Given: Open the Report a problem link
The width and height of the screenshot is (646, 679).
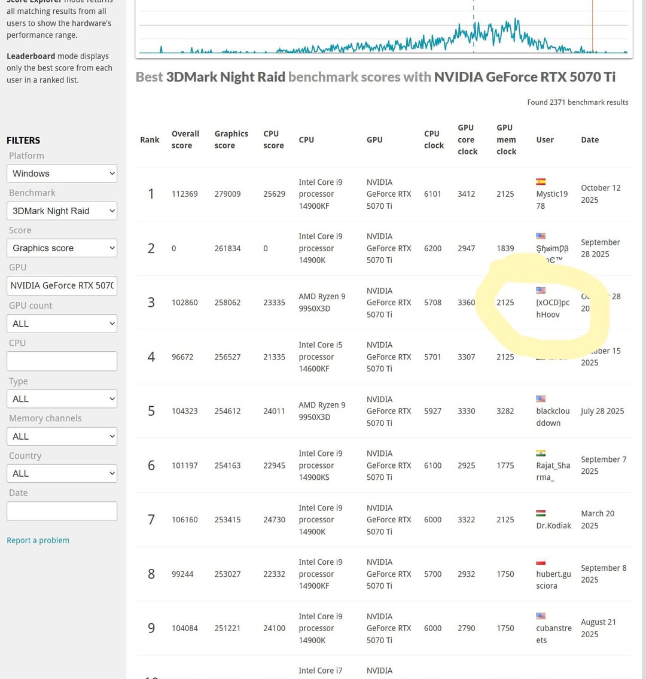Looking at the screenshot, I should tap(38, 540).
